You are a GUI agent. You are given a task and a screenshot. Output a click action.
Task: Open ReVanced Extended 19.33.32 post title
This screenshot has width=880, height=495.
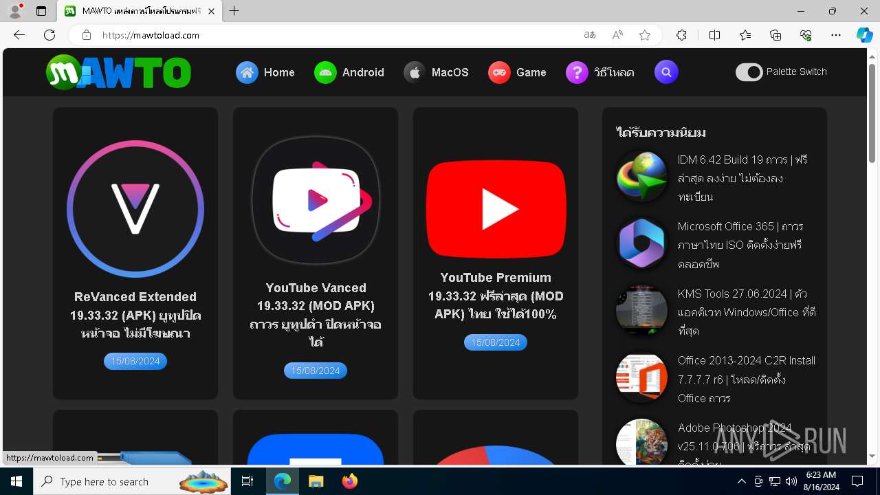coord(135,316)
